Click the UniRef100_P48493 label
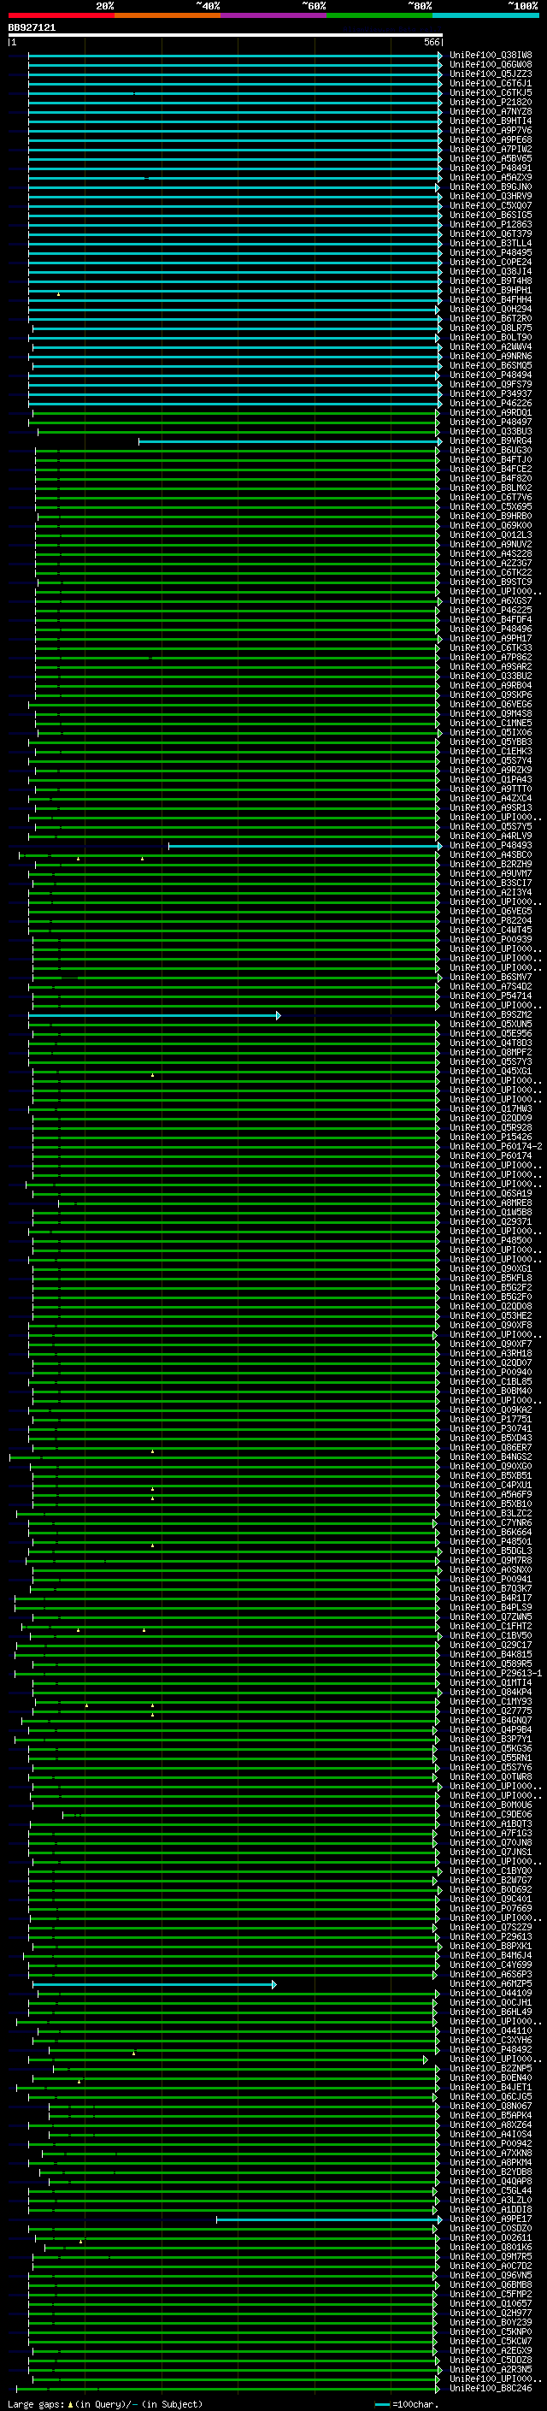Viewport: 547px width, 2411px height. tap(491, 845)
